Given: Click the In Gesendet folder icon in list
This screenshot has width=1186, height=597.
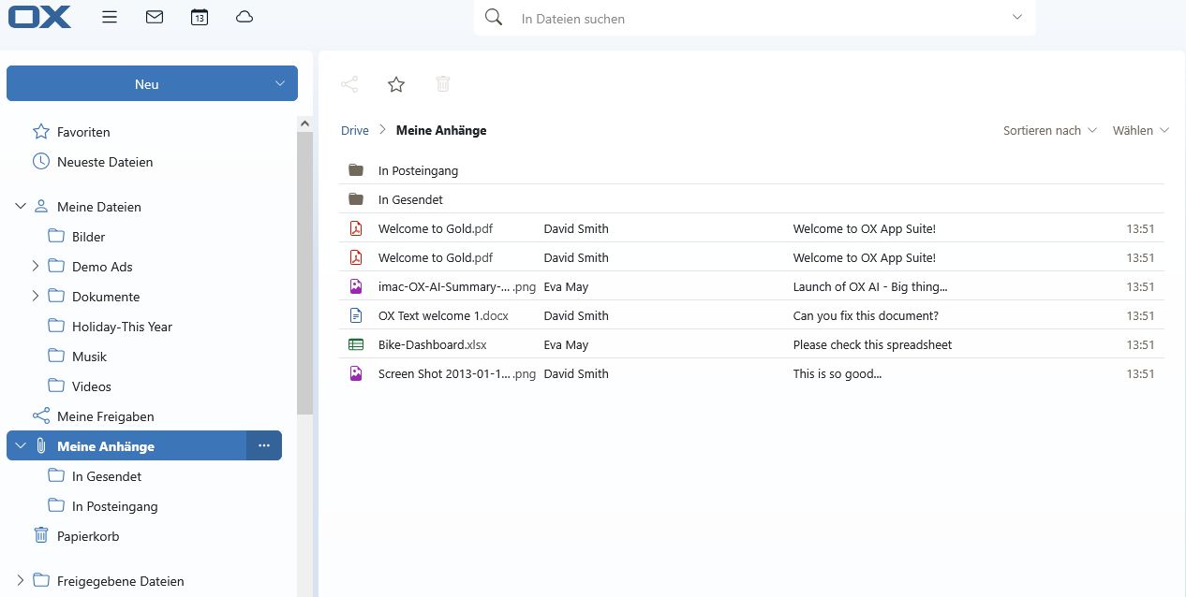Looking at the screenshot, I should (356, 199).
